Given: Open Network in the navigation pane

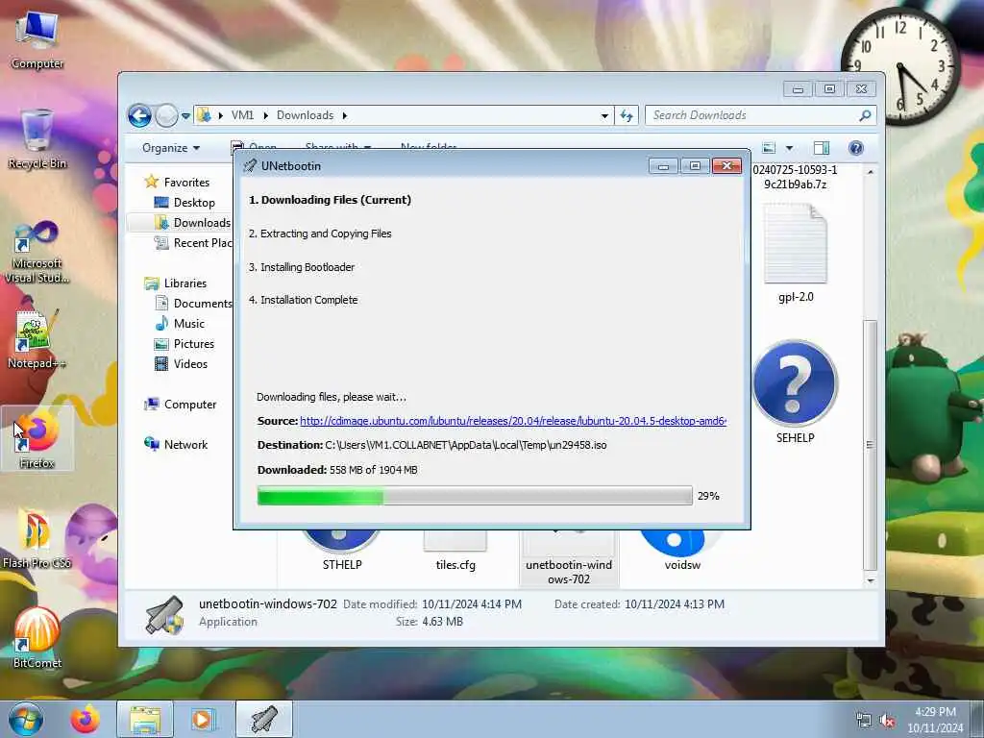Looking at the screenshot, I should (x=185, y=444).
